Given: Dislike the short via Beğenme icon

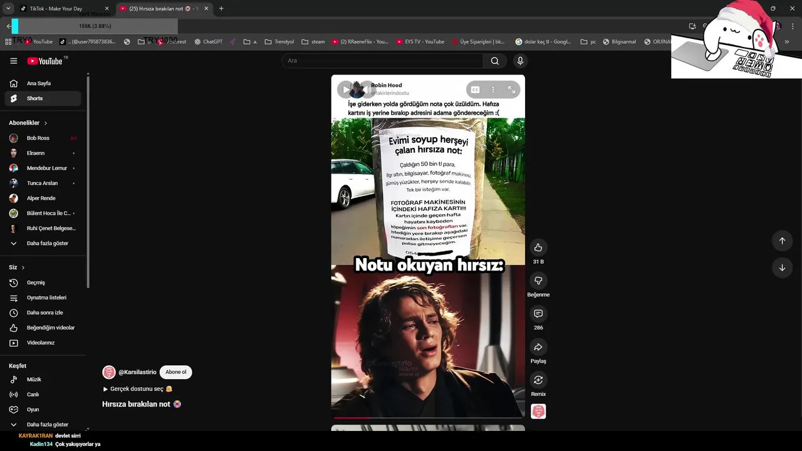Looking at the screenshot, I should click(538, 281).
